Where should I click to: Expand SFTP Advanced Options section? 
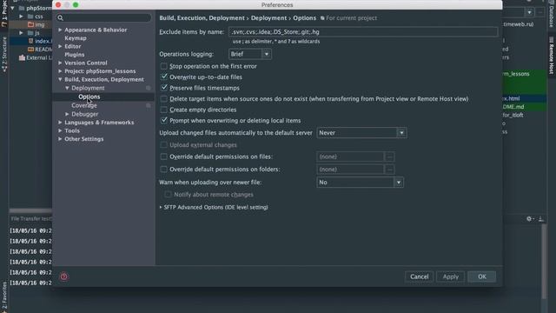161,207
